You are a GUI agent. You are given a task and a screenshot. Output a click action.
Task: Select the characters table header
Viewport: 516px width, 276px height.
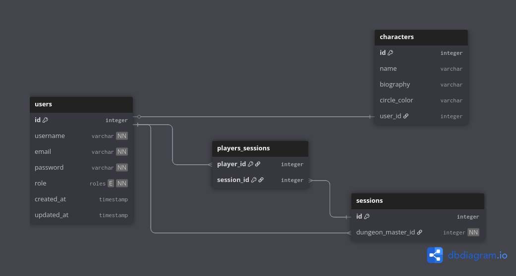[421, 38]
